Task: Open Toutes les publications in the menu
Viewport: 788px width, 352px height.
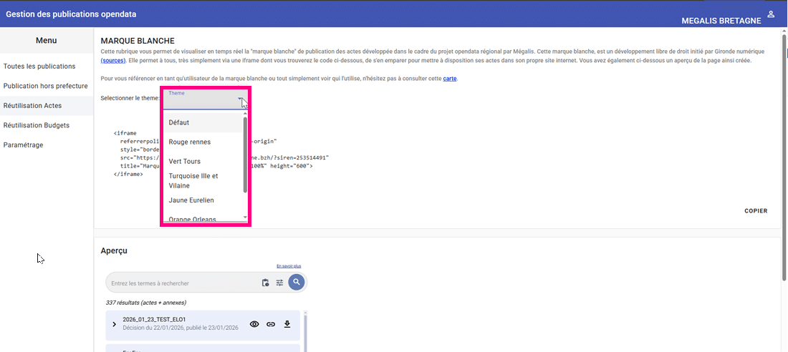Action: (39, 66)
